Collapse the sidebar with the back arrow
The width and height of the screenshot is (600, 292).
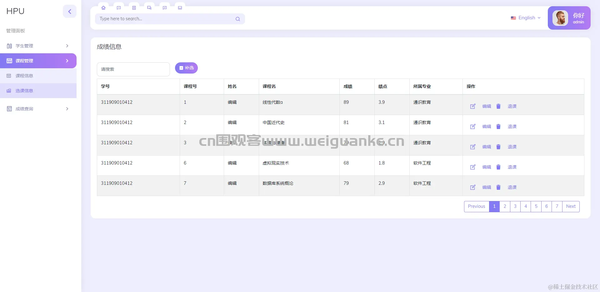pyautogui.click(x=70, y=12)
